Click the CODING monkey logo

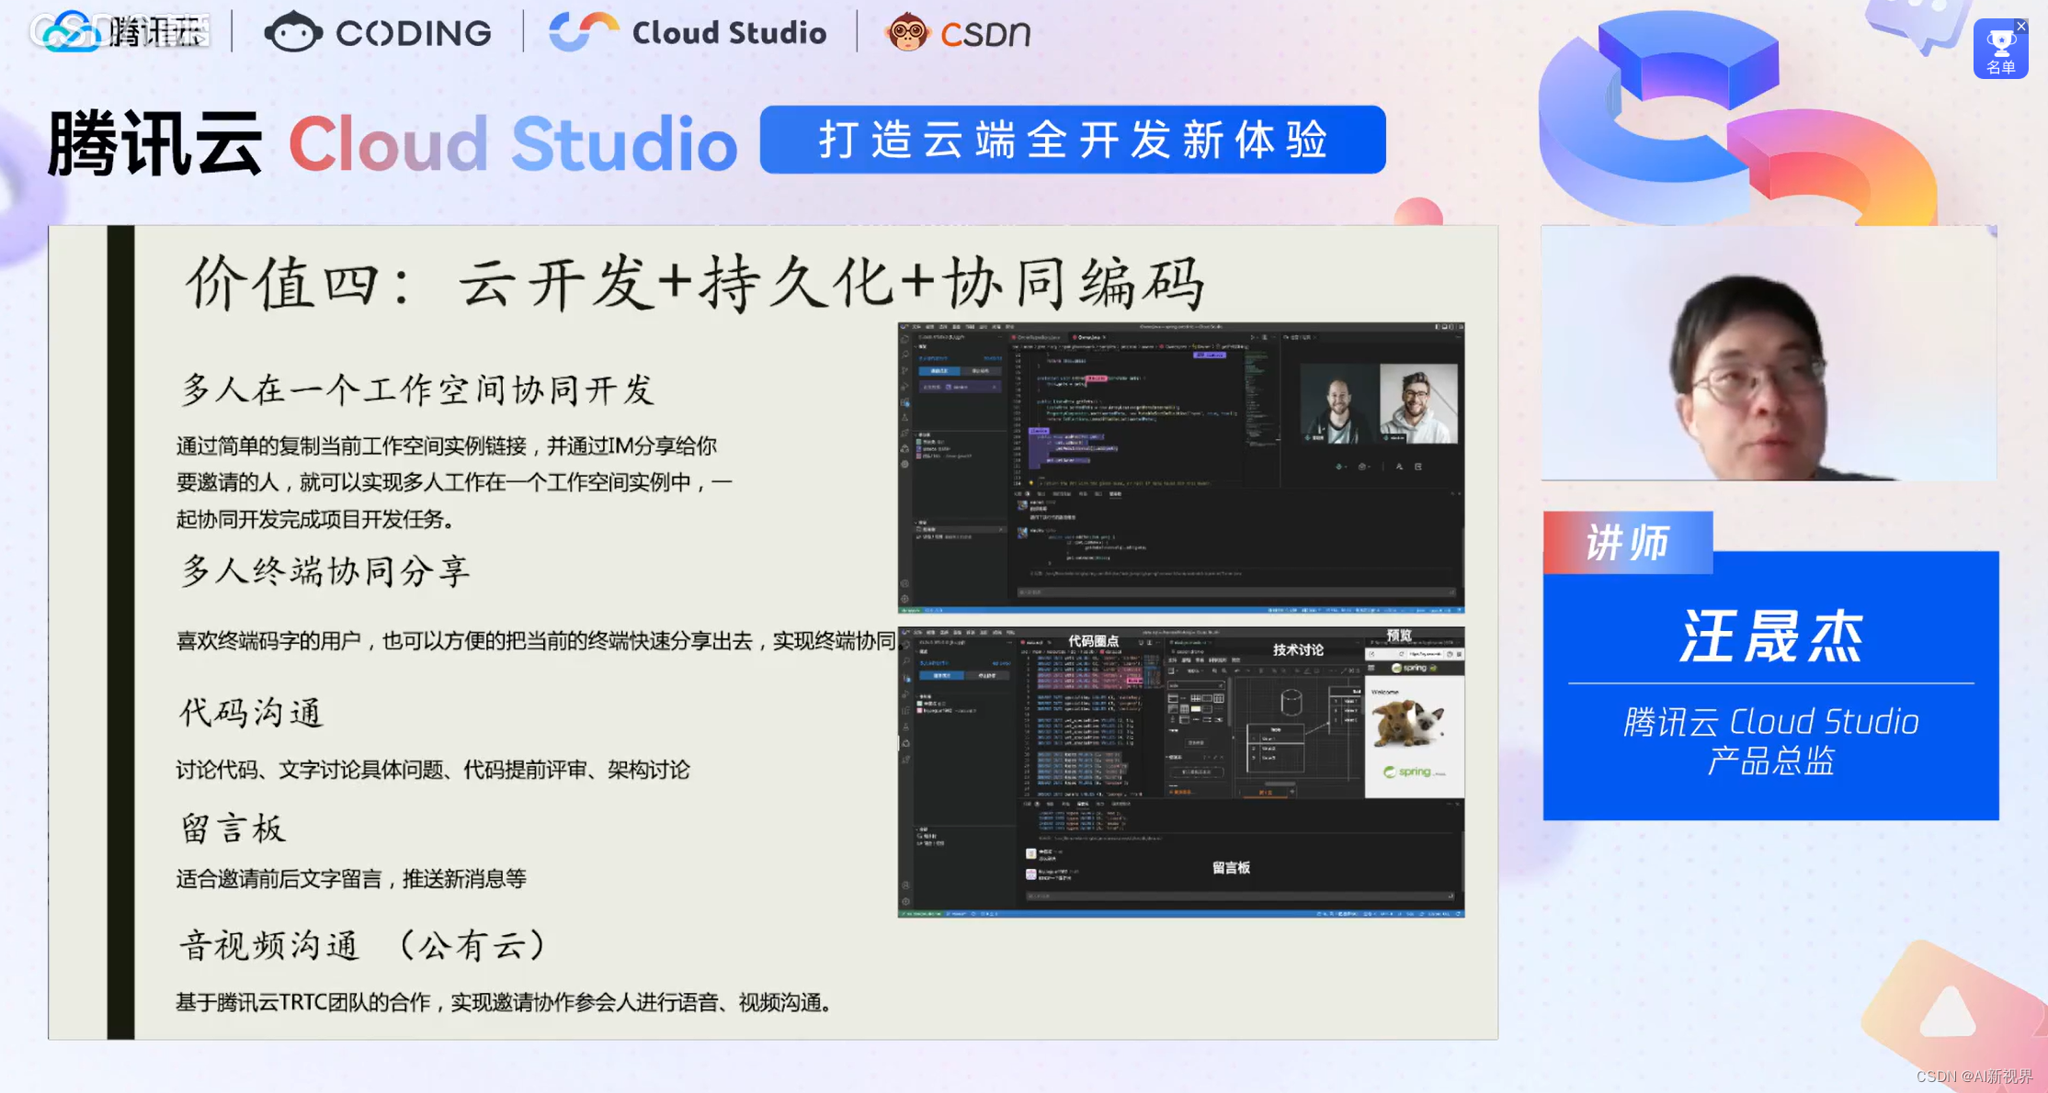click(378, 33)
